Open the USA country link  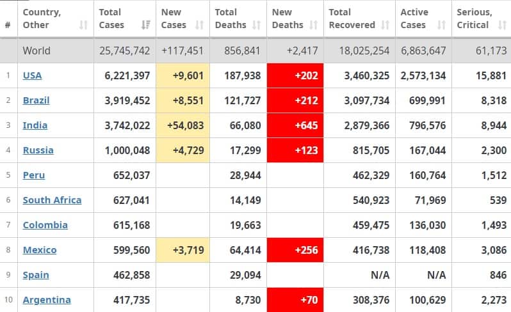tap(32, 75)
